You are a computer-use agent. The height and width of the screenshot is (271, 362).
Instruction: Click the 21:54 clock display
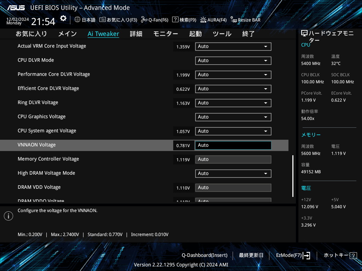click(43, 22)
